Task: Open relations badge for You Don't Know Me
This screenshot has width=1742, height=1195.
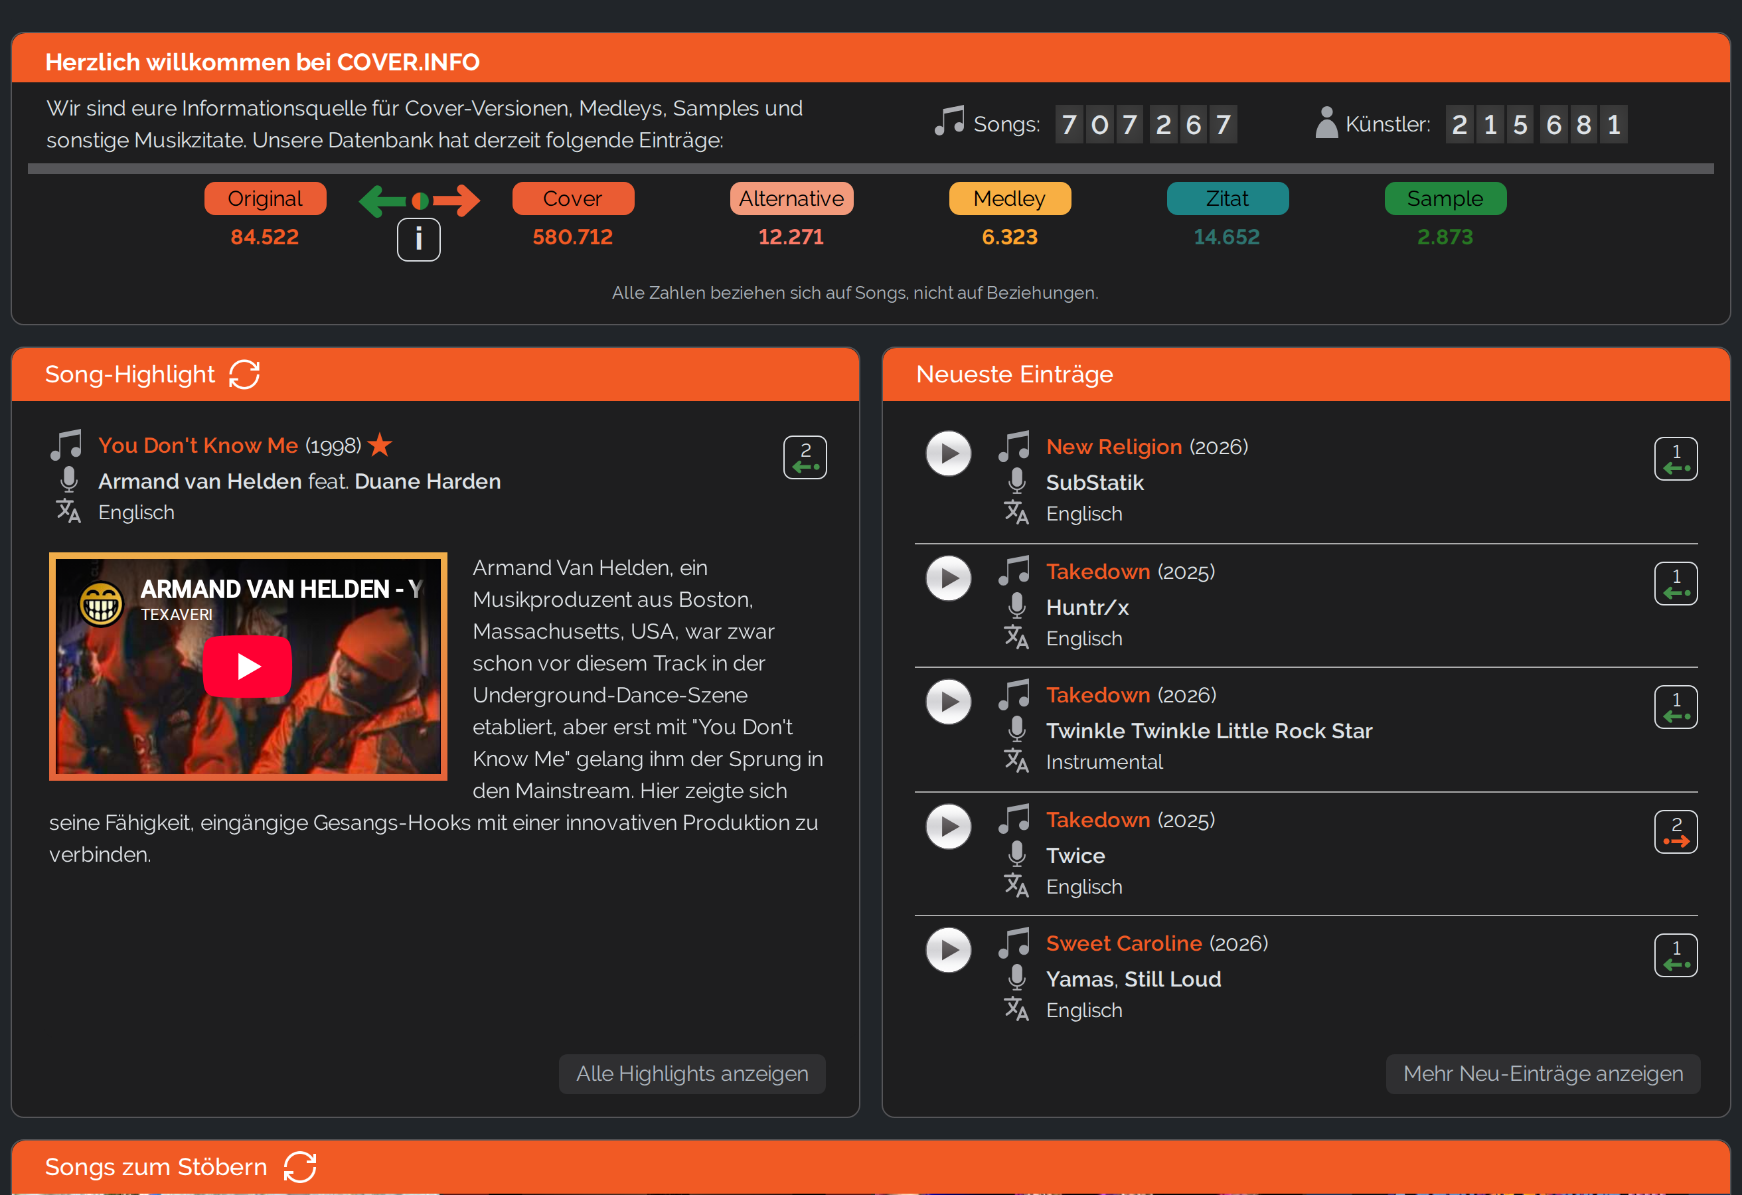Action: pyautogui.click(x=805, y=457)
